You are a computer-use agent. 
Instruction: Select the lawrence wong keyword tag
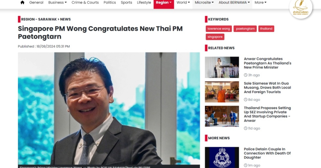tap(219, 29)
